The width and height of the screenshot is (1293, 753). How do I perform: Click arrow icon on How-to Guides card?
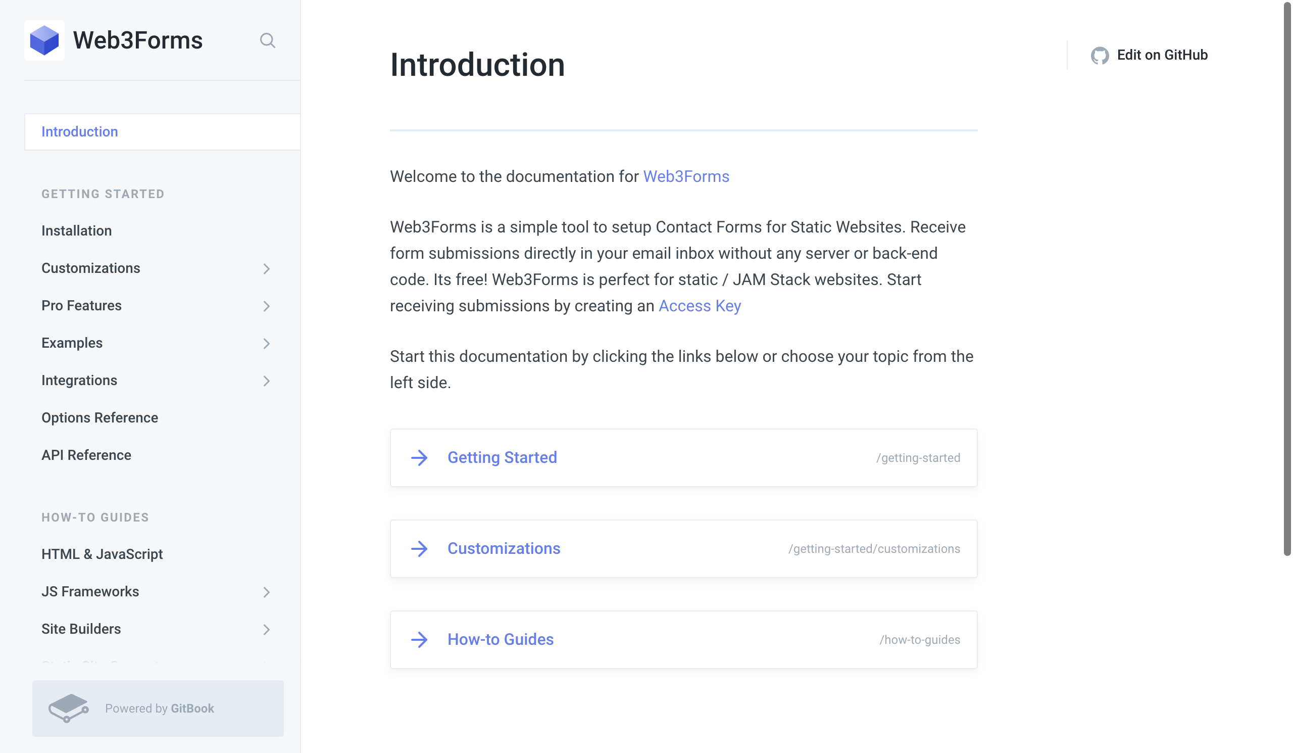pyautogui.click(x=419, y=640)
